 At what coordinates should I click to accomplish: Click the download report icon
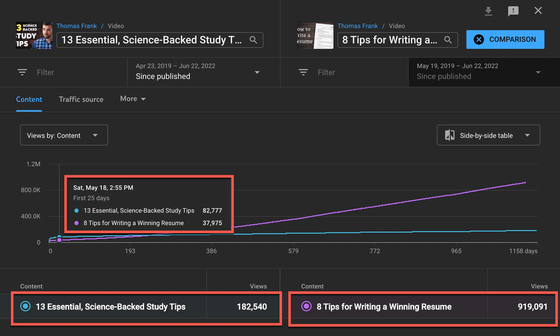point(488,11)
